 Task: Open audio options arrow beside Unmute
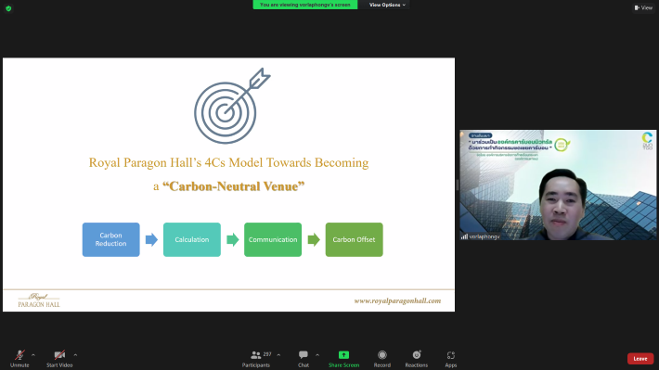pos(33,355)
